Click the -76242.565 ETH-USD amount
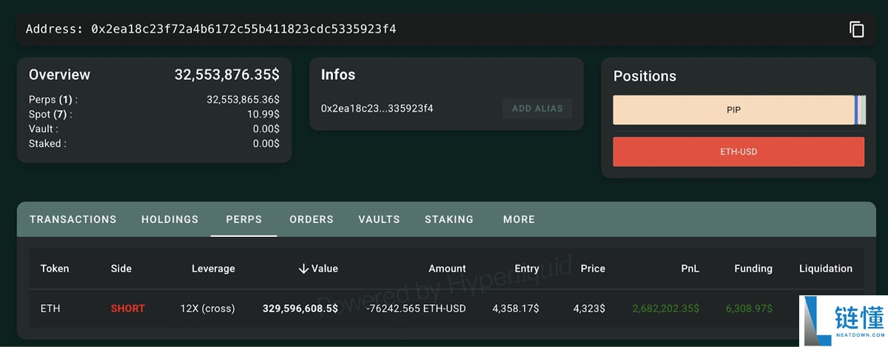 click(x=416, y=309)
